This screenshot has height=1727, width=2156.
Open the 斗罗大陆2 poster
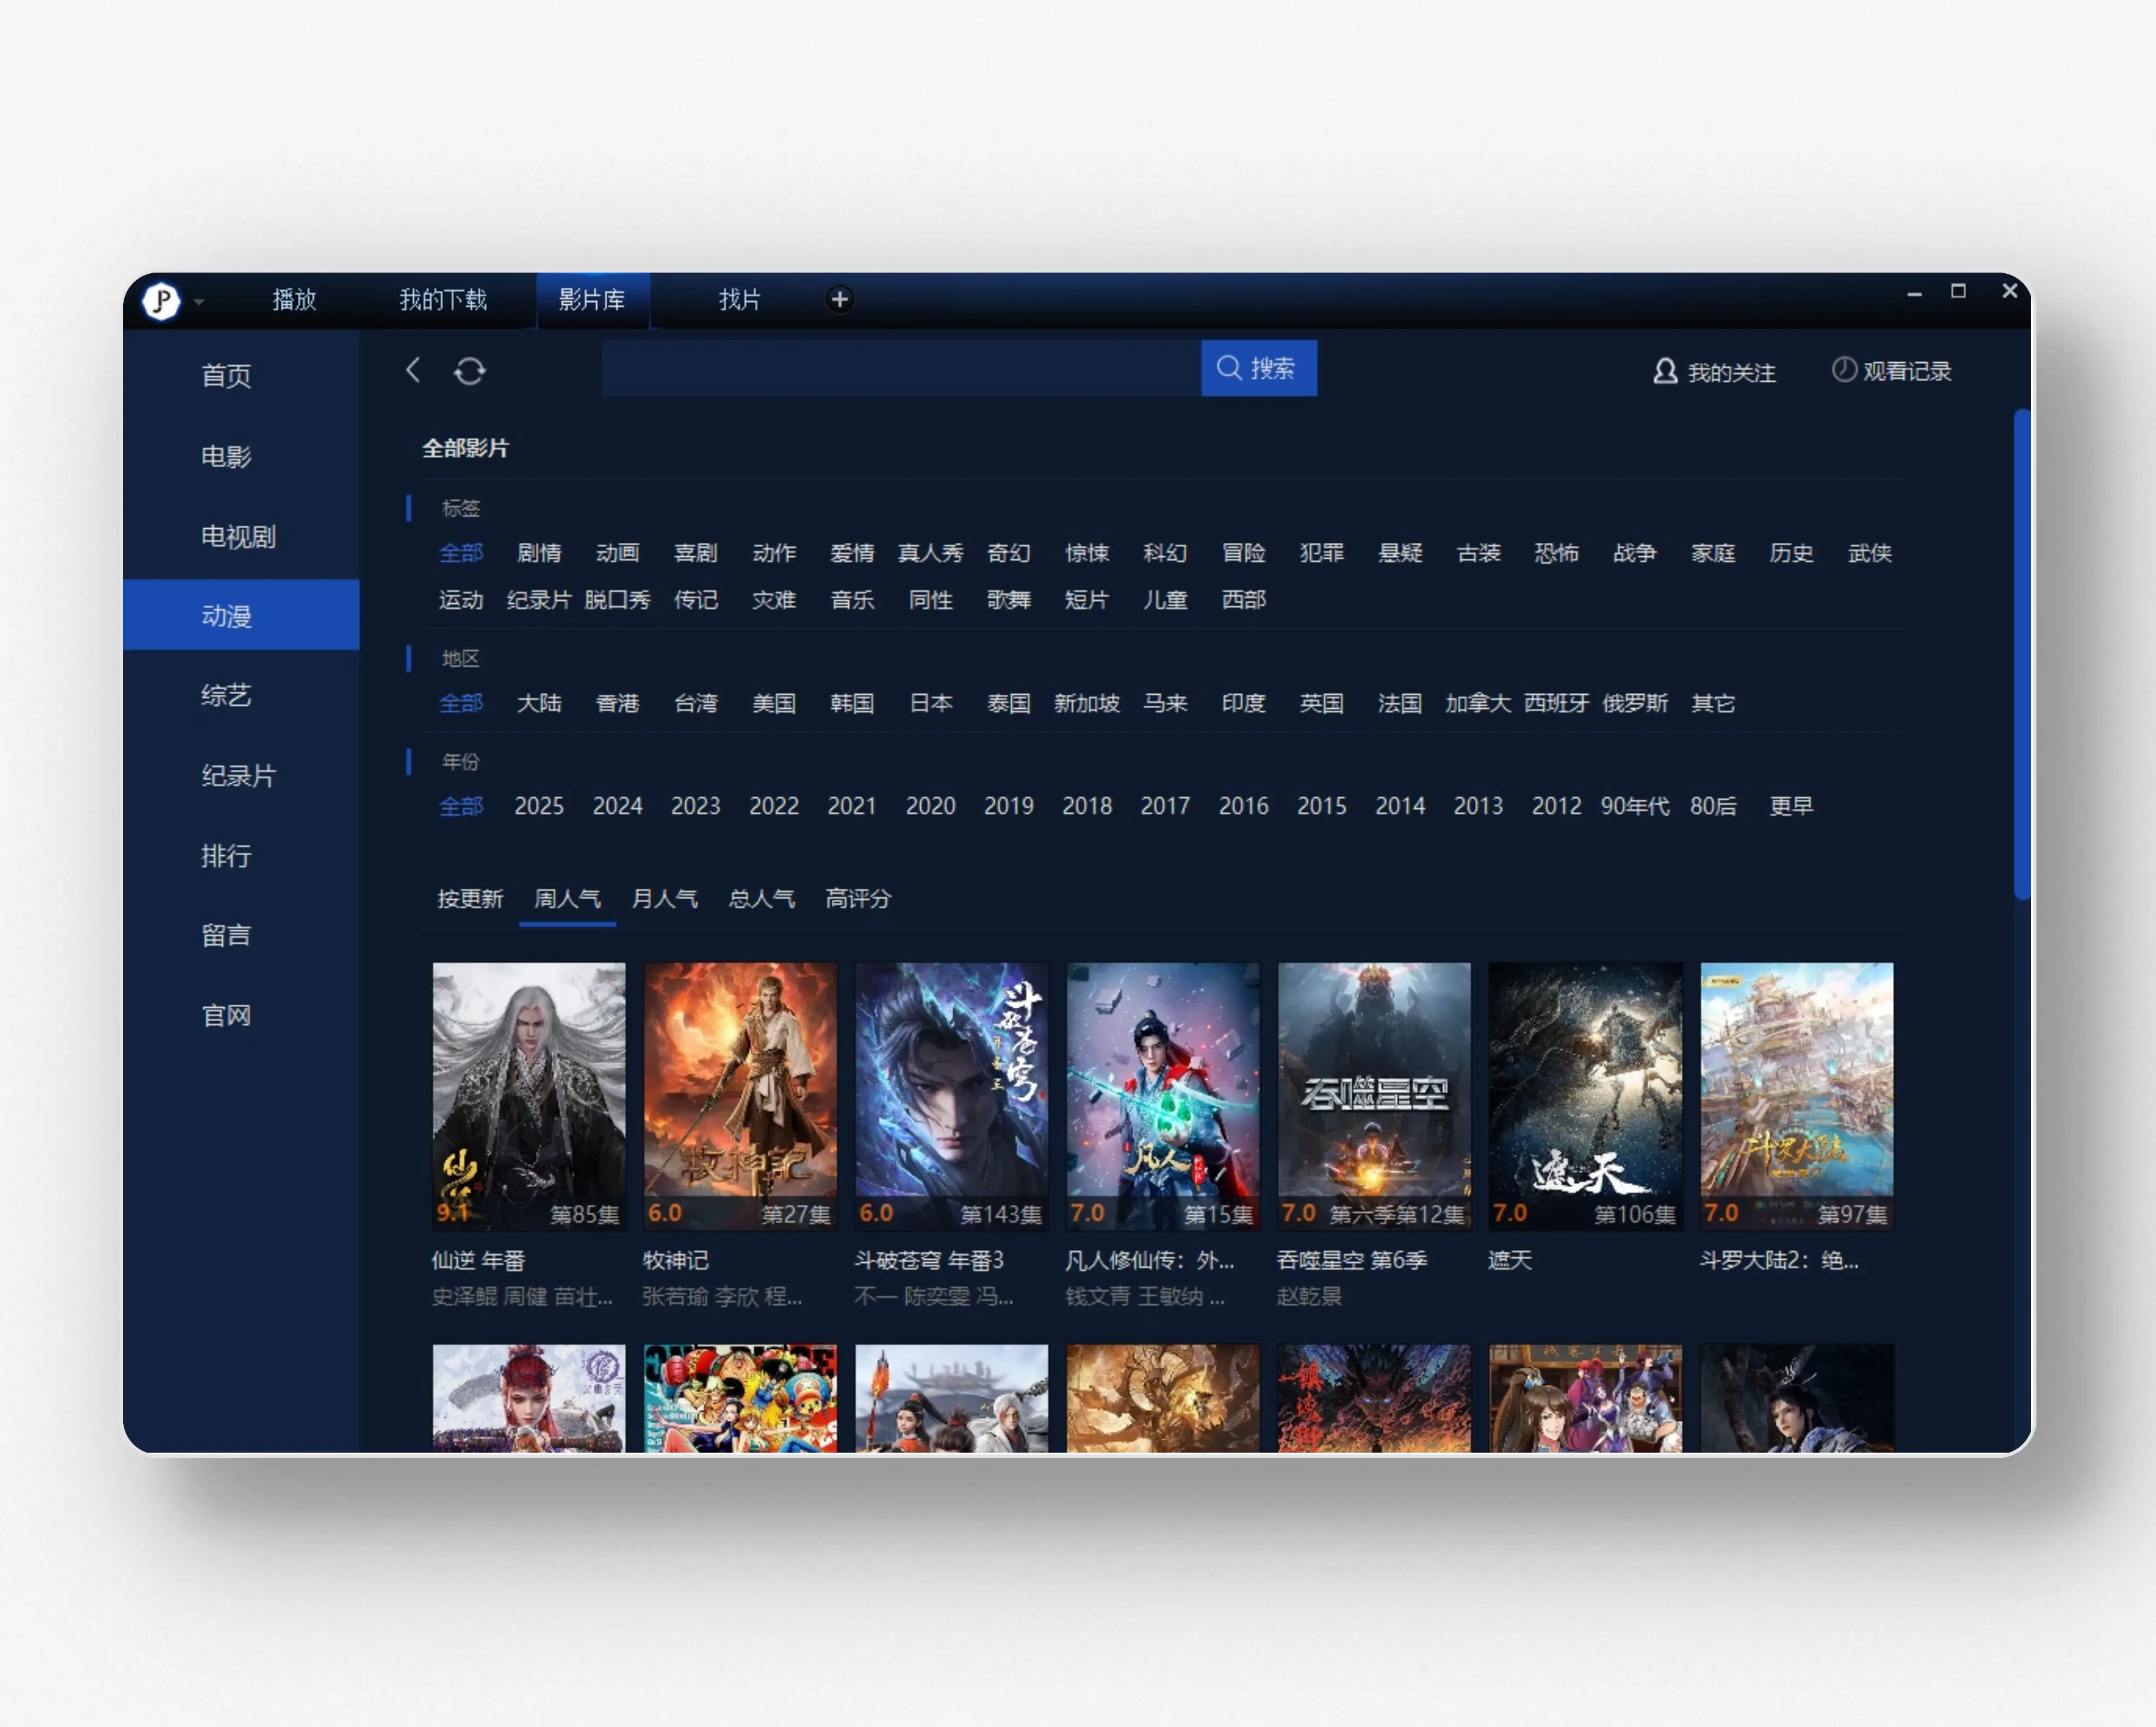(1797, 1096)
